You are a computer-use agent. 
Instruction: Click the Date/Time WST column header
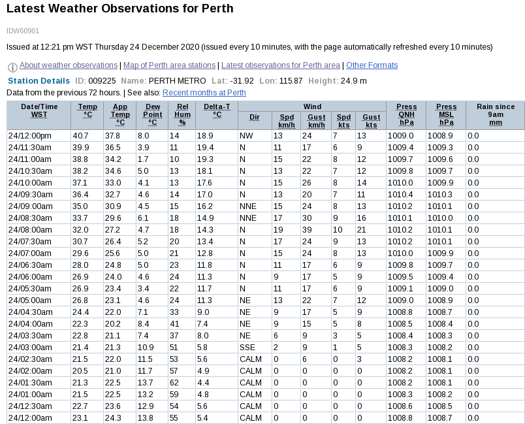tap(39, 110)
